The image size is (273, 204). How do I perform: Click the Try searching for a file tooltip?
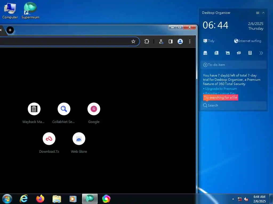click(220, 97)
